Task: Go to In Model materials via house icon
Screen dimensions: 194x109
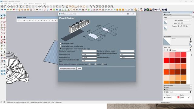Action: pos(170,50)
